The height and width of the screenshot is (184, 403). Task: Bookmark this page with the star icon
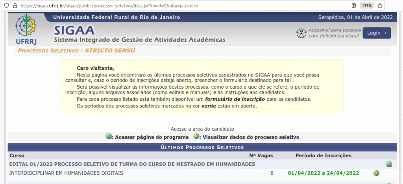380,6
